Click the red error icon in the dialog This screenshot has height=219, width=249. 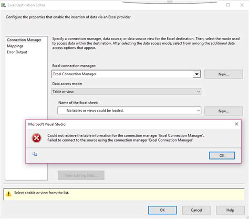[x=36, y=138]
